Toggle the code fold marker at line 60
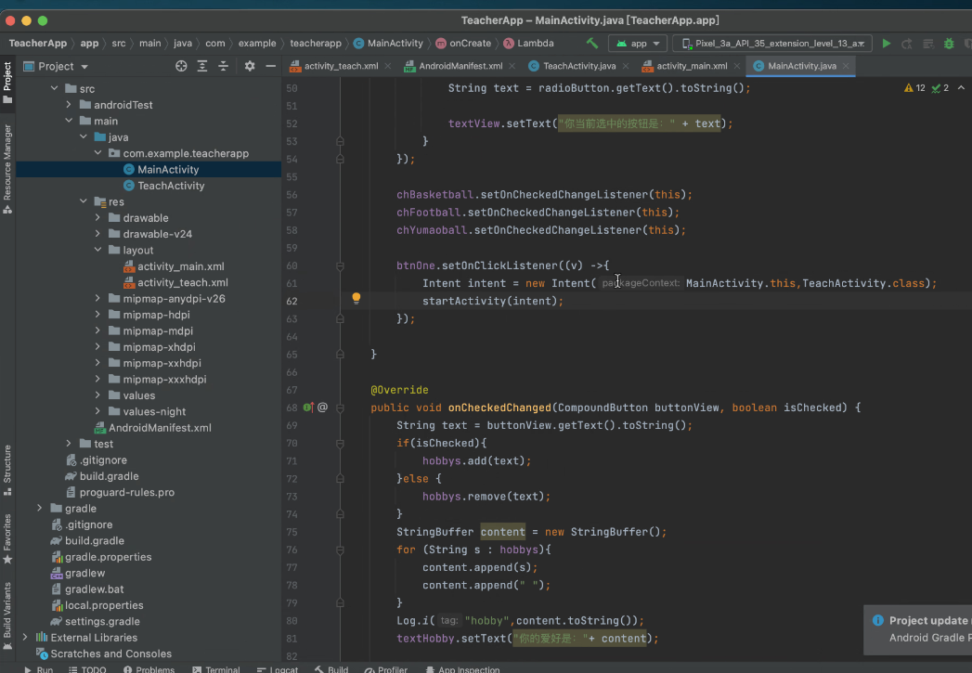 pos(340,265)
